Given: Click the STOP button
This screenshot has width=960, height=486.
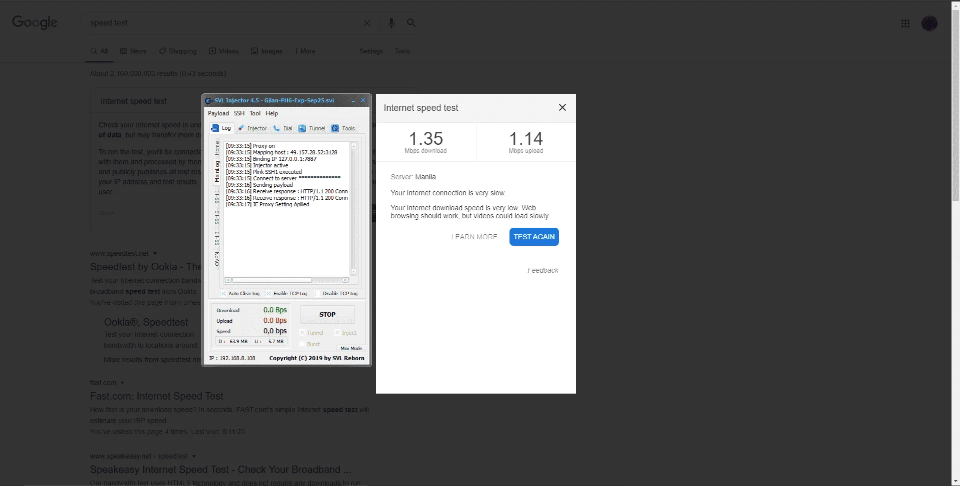Looking at the screenshot, I should tap(327, 314).
